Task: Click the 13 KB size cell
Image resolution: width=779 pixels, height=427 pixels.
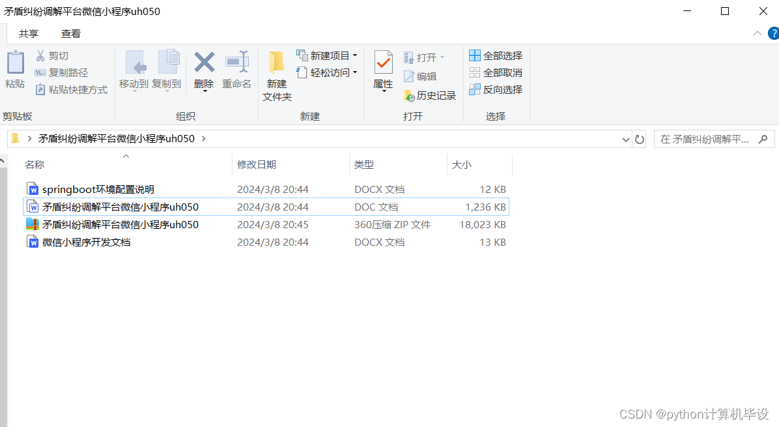Action: (x=493, y=242)
